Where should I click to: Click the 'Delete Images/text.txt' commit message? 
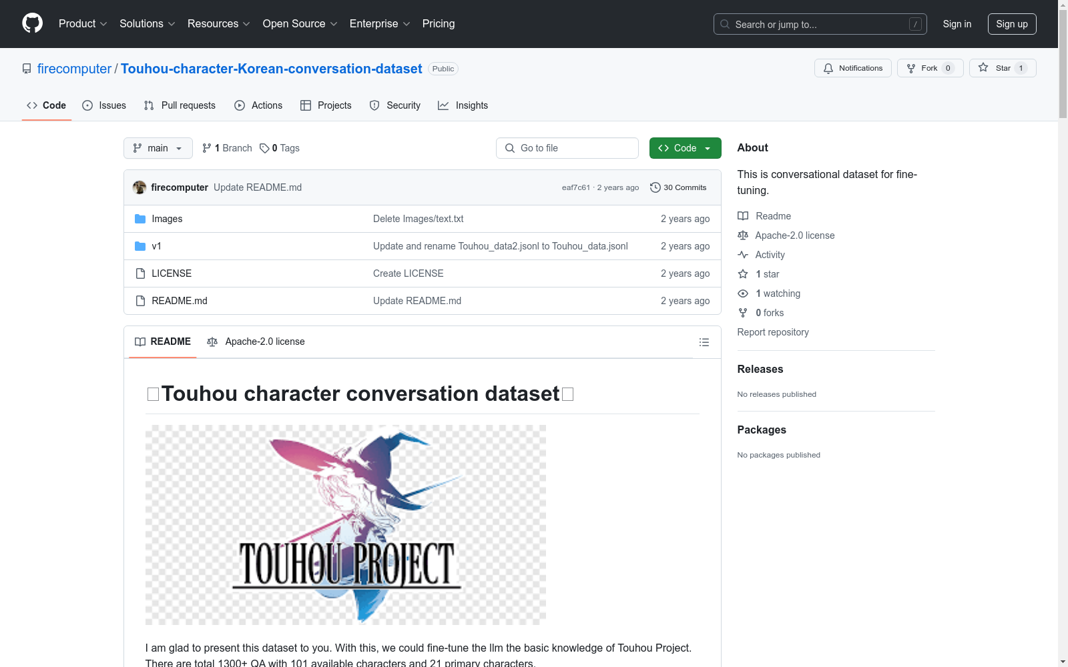[418, 219]
